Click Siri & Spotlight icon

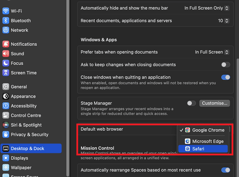[6, 125]
